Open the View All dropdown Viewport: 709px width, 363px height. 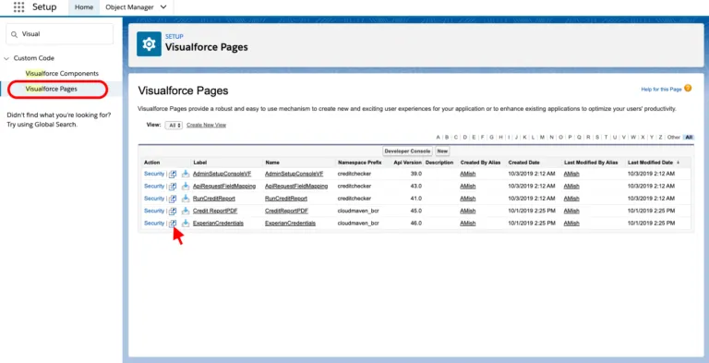point(174,125)
